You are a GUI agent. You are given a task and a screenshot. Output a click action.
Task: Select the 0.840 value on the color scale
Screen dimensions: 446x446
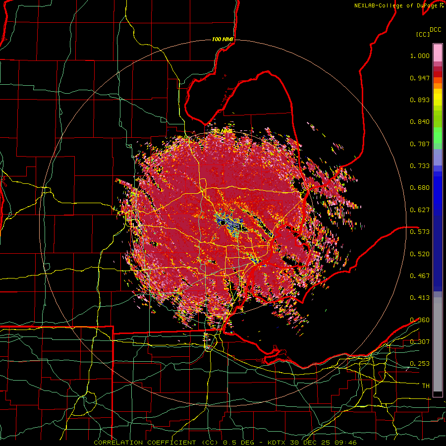(x=420, y=122)
